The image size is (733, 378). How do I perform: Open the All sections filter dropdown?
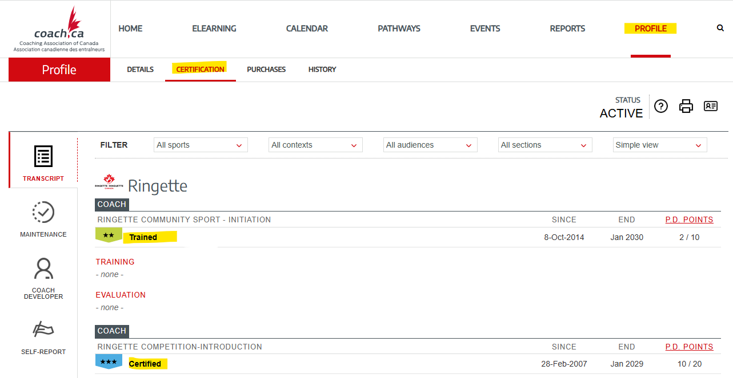(545, 145)
